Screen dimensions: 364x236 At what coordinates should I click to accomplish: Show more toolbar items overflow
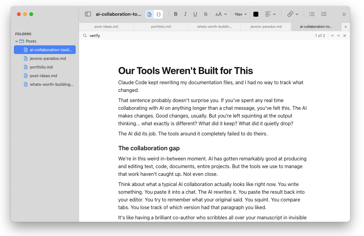pos(344,14)
